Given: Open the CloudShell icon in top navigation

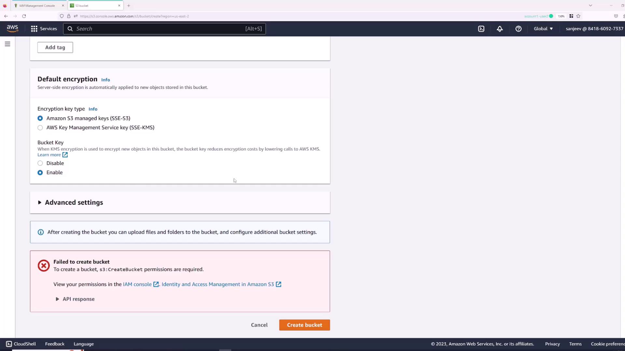Looking at the screenshot, I should pyautogui.click(x=481, y=29).
